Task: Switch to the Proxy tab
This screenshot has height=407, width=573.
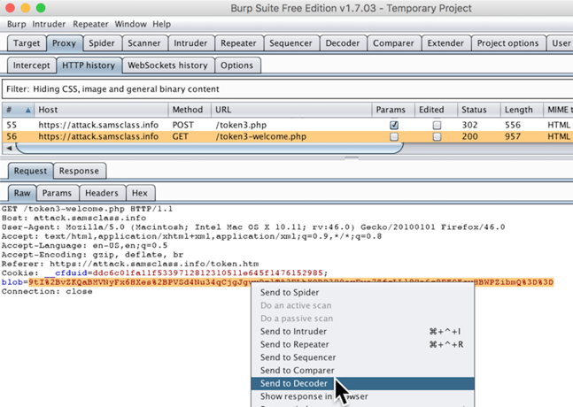Action: (x=64, y=43)
